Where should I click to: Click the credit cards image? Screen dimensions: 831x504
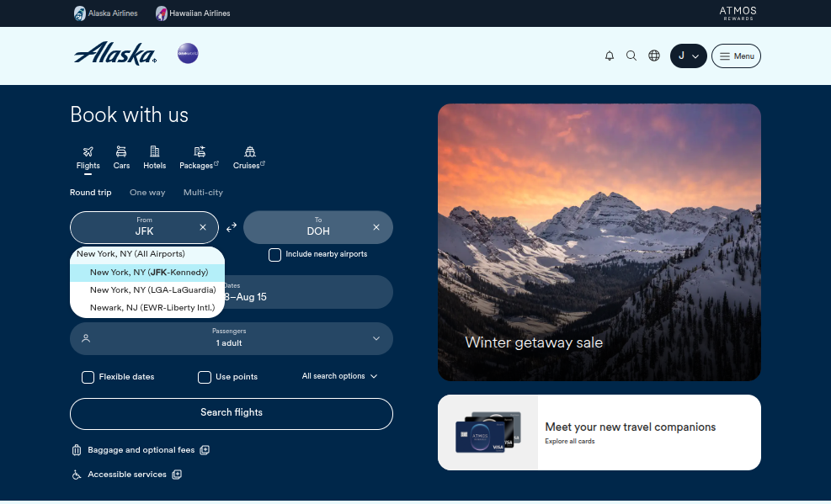[x=488, y=432]
